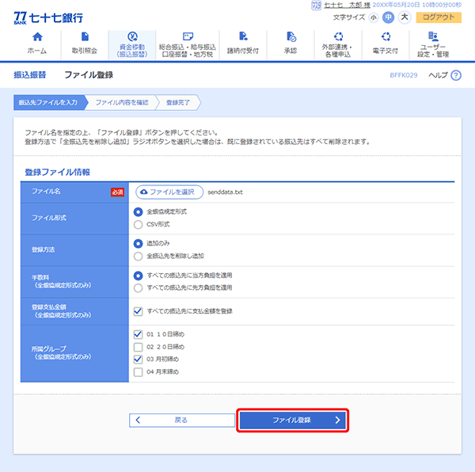Check the 04 月末締め group checkbox
This screenshot has width=475, height=472.
pos(139,371)
